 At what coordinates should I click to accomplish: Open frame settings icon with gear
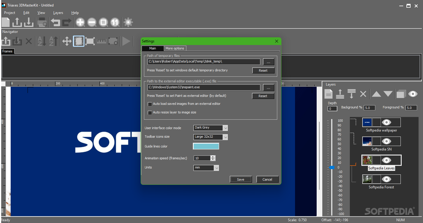113,41
